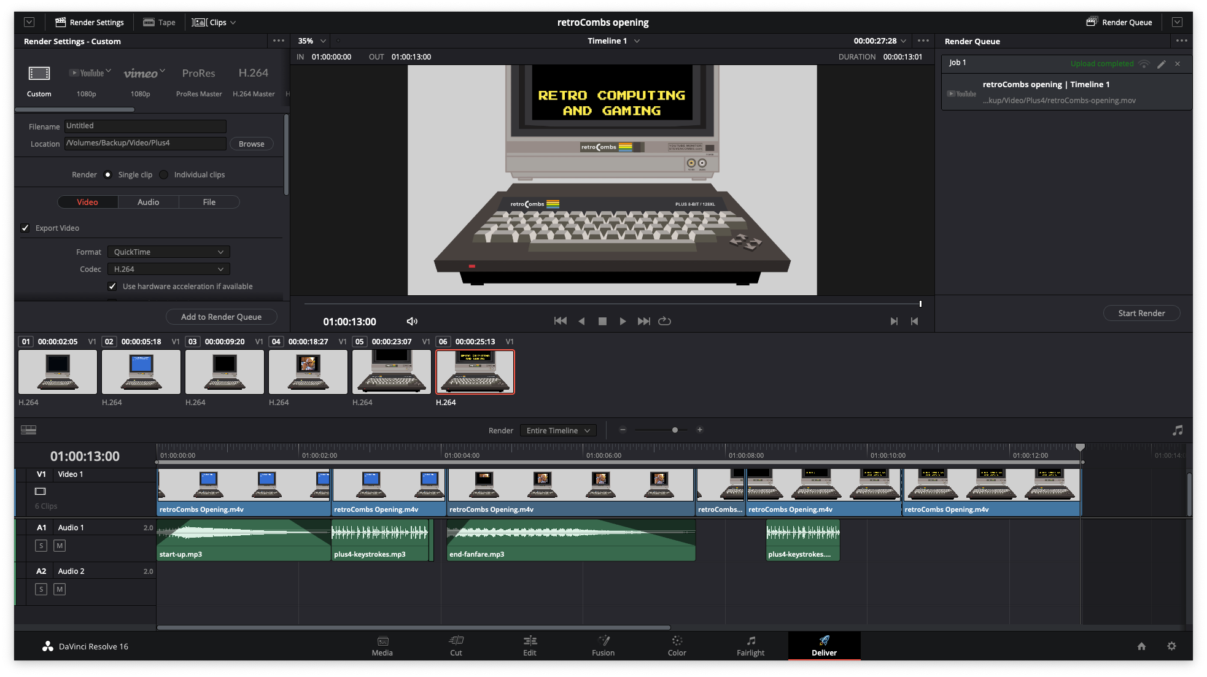Mute viewer audio with speaker icon
The height and width of the screenshot is (677, 1207).
pyautogui.click(x=412, y=321)
